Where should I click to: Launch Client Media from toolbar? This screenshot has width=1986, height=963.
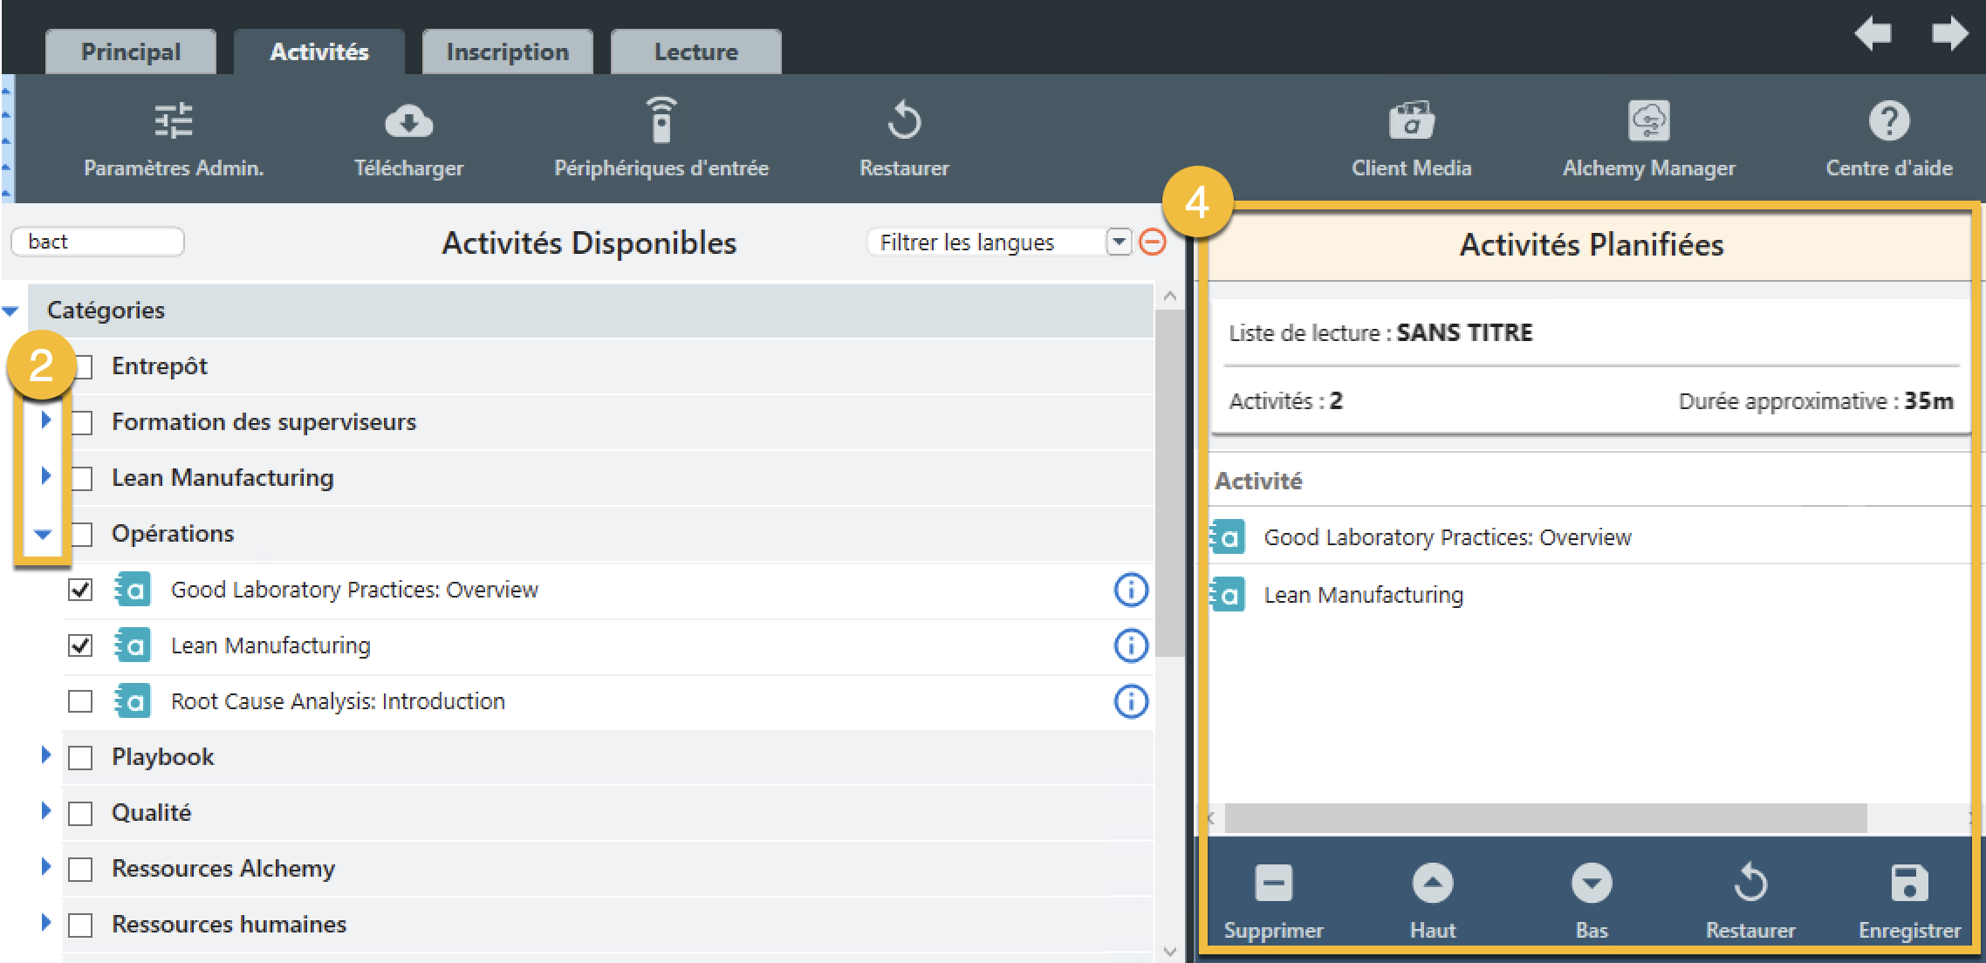pos(1411,121)
